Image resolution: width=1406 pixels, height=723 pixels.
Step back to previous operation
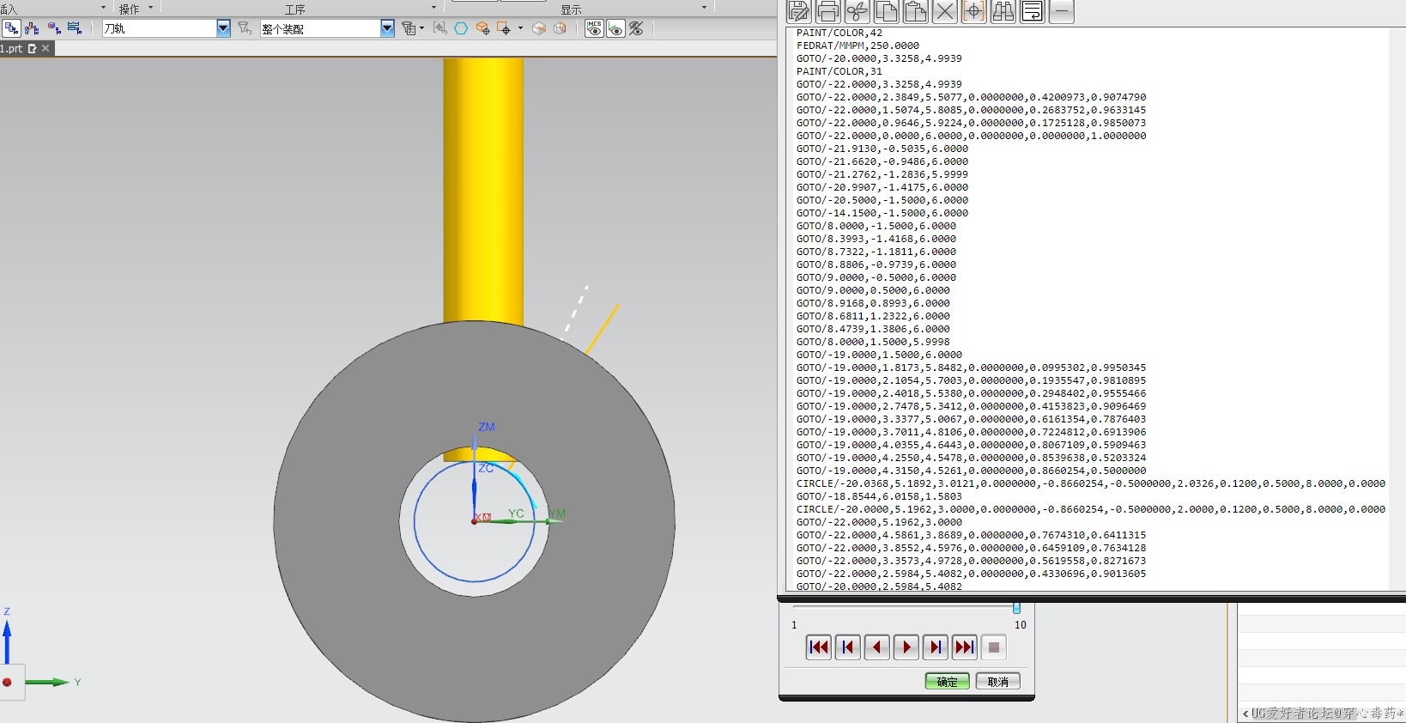(x=848, y=647)
